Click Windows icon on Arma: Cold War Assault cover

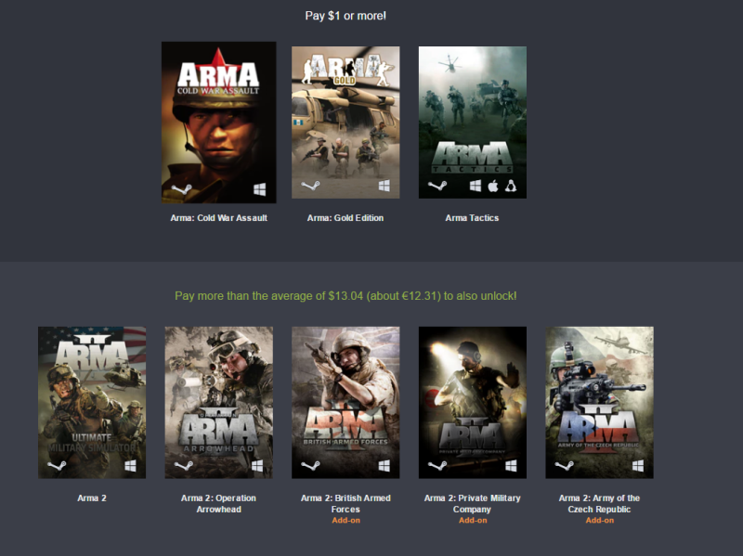click(260, 189)
